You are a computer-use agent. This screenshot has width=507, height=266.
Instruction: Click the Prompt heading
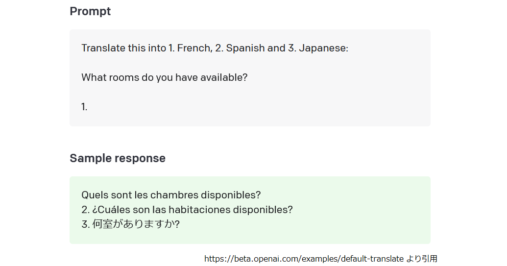coord(90,11)
